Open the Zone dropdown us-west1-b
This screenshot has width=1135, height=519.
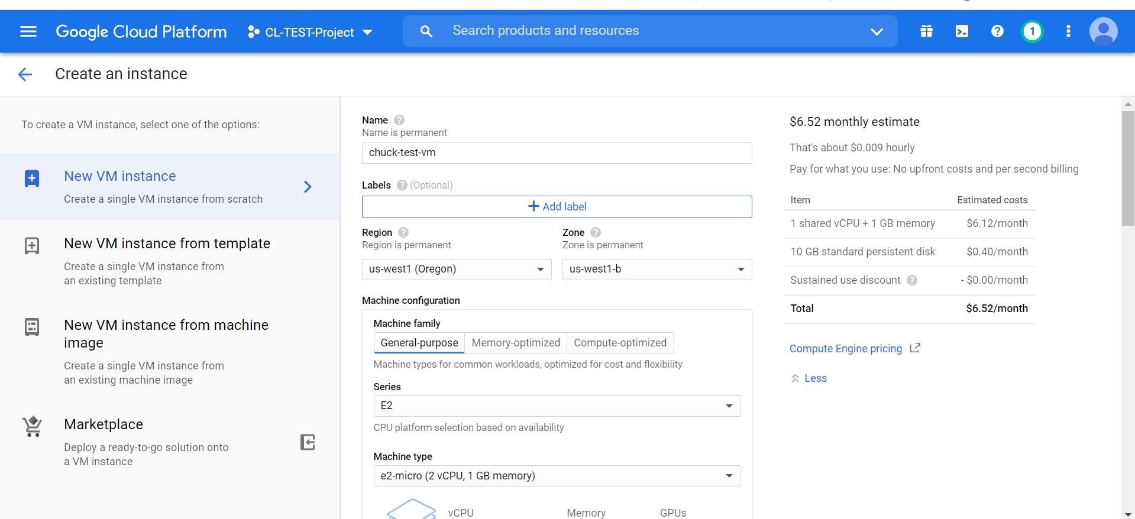657,270
